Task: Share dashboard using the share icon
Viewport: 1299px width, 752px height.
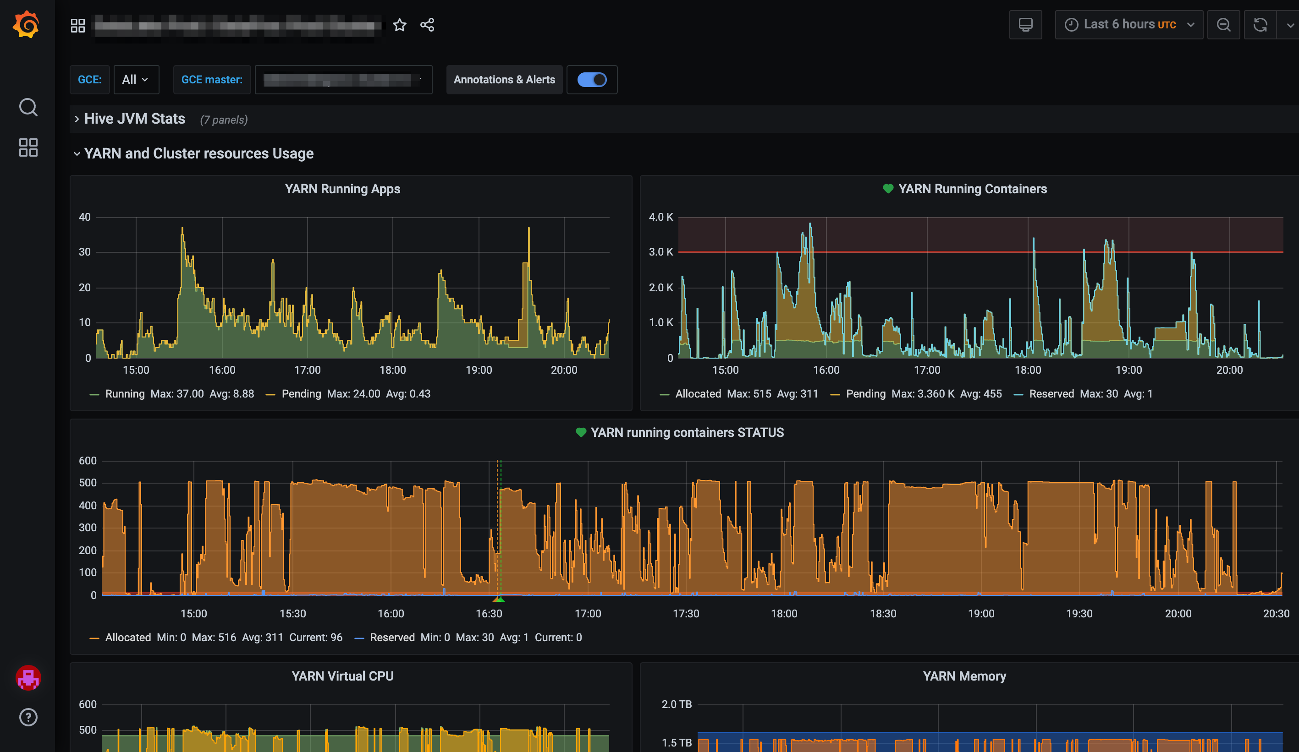Action: [427, 25]
